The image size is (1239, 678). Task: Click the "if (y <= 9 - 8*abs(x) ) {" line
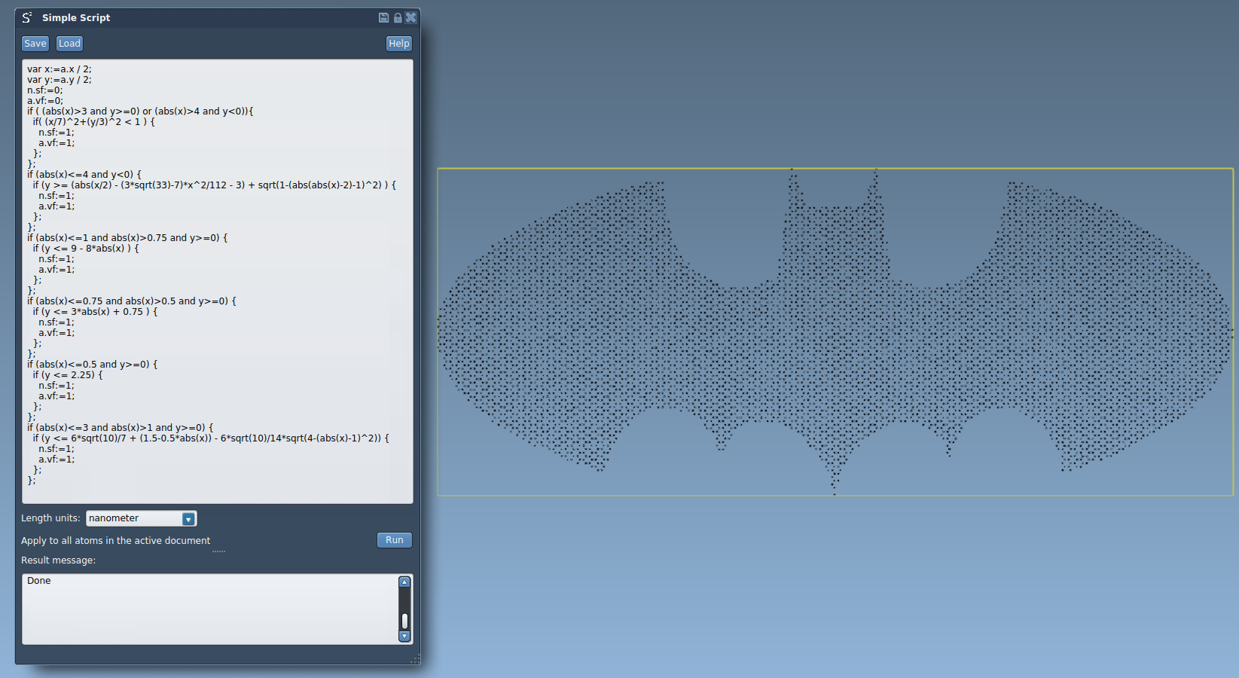pos(86,249)
